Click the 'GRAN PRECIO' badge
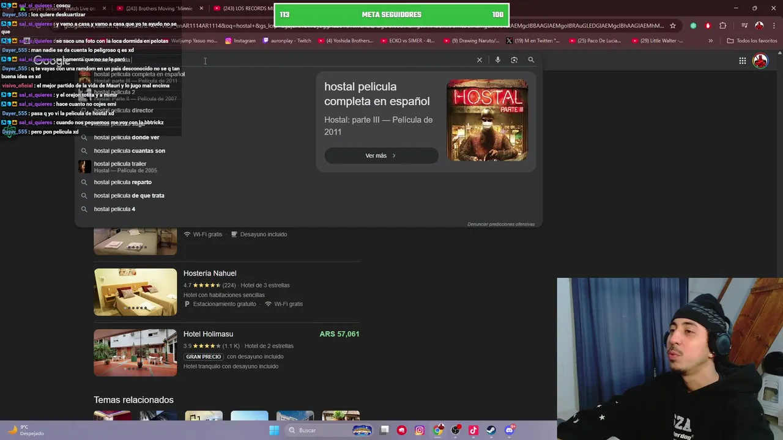783x440 pixels. [204, 357]
